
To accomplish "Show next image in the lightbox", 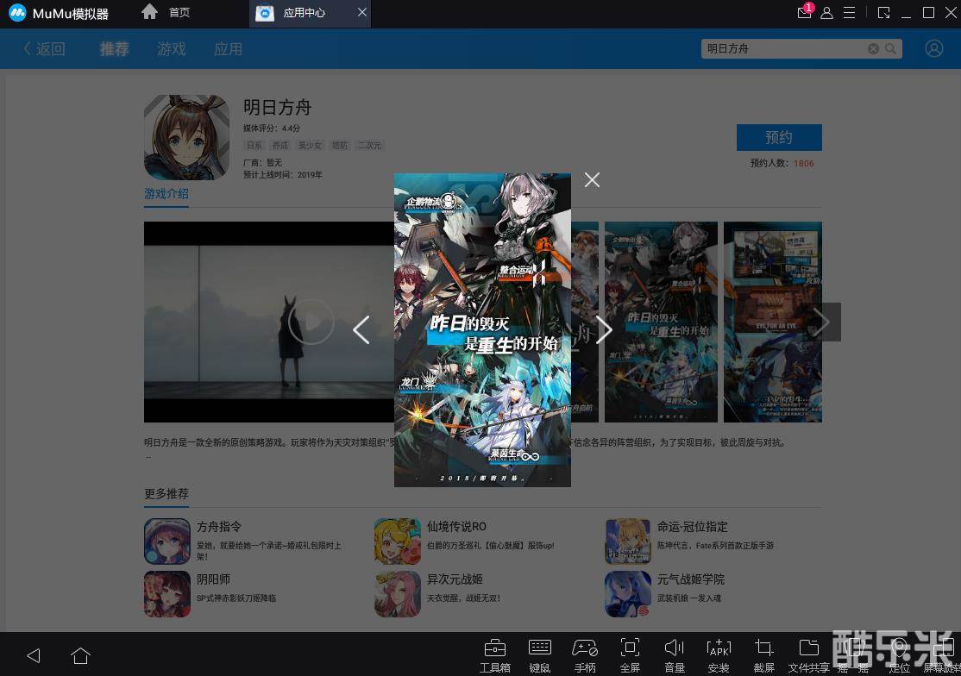I will coord(604,329).
